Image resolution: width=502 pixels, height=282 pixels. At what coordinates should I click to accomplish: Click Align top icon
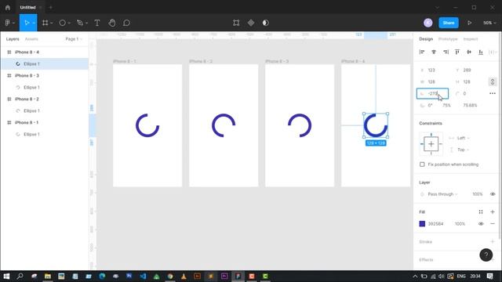[x=457, y=52]
